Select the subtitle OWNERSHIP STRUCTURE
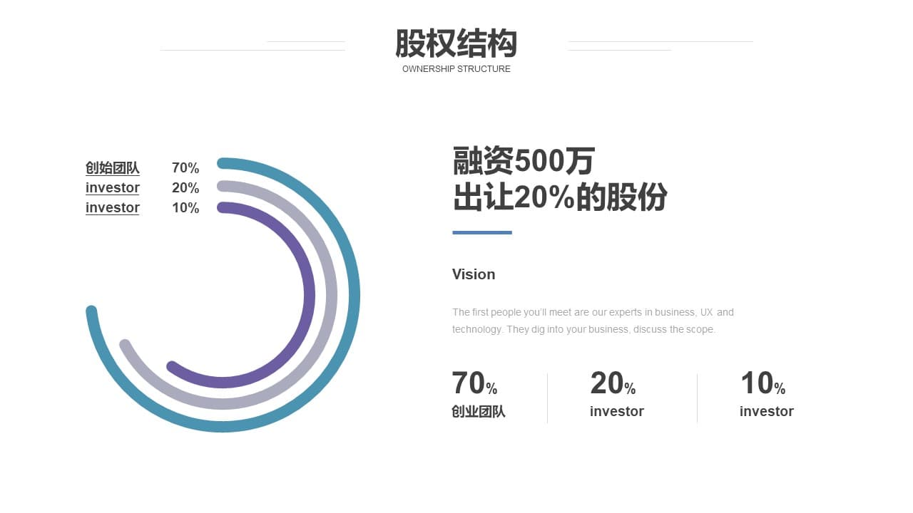 point(456,69)
